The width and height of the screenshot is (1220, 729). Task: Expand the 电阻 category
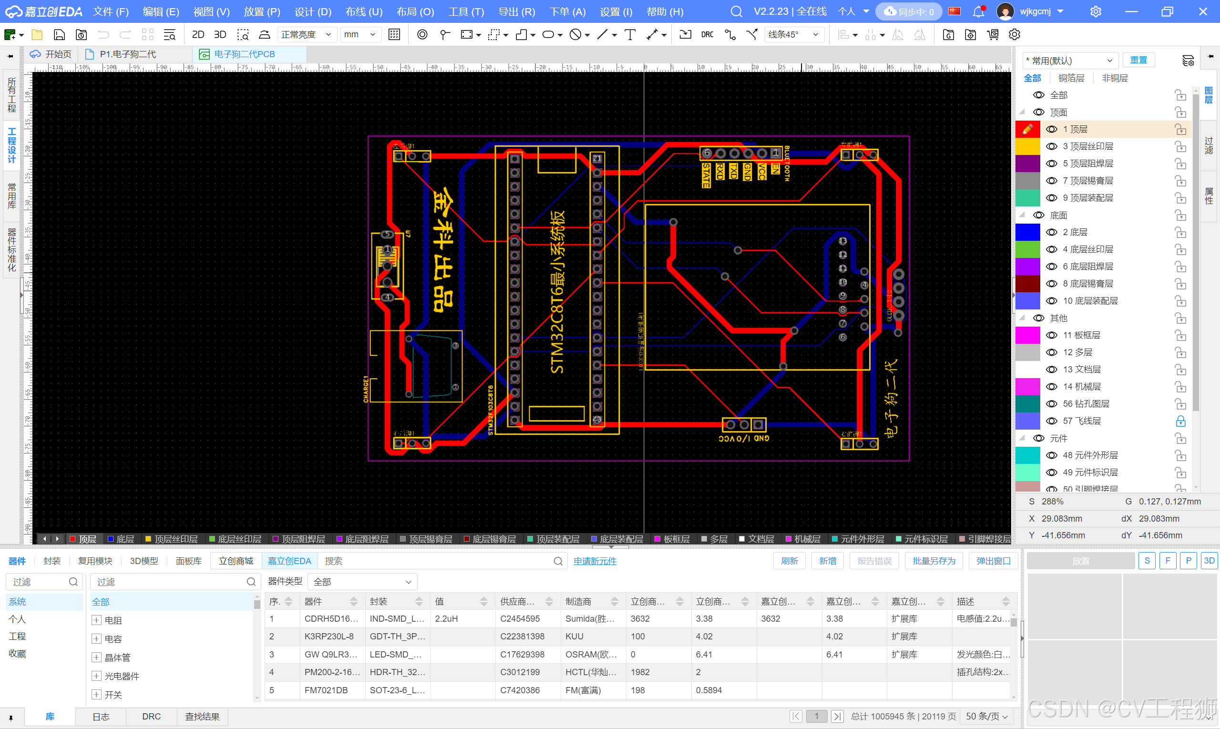tap(96, 620)
